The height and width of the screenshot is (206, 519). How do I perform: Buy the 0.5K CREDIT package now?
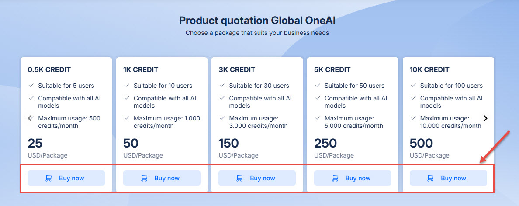(66, 178)
